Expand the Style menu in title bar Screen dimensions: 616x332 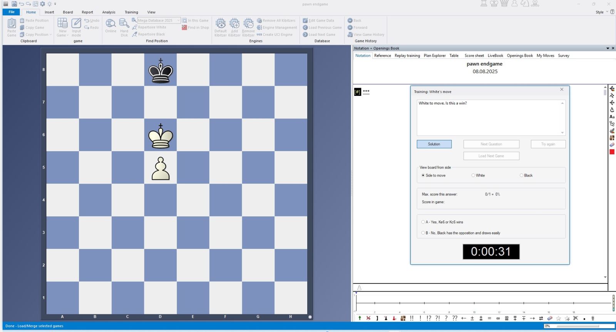(607, 12)
